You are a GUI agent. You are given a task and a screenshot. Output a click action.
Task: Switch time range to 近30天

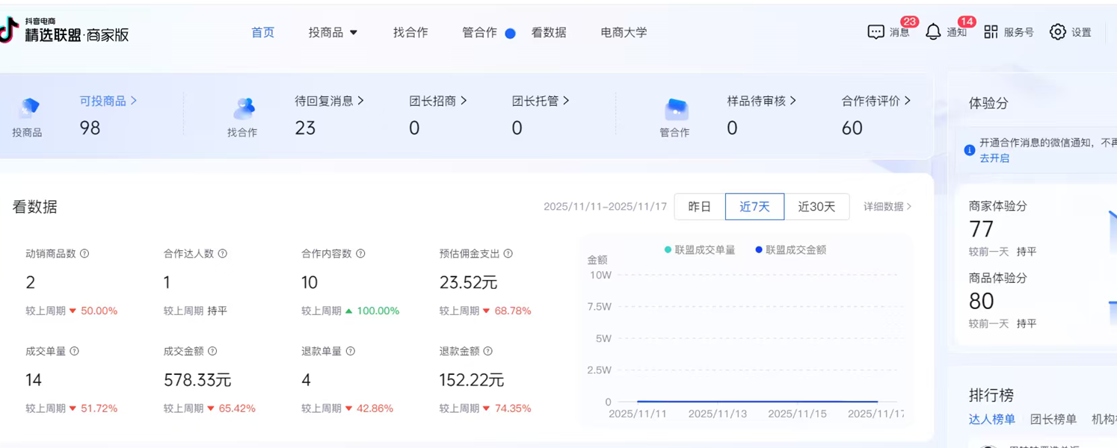[816, 207]
